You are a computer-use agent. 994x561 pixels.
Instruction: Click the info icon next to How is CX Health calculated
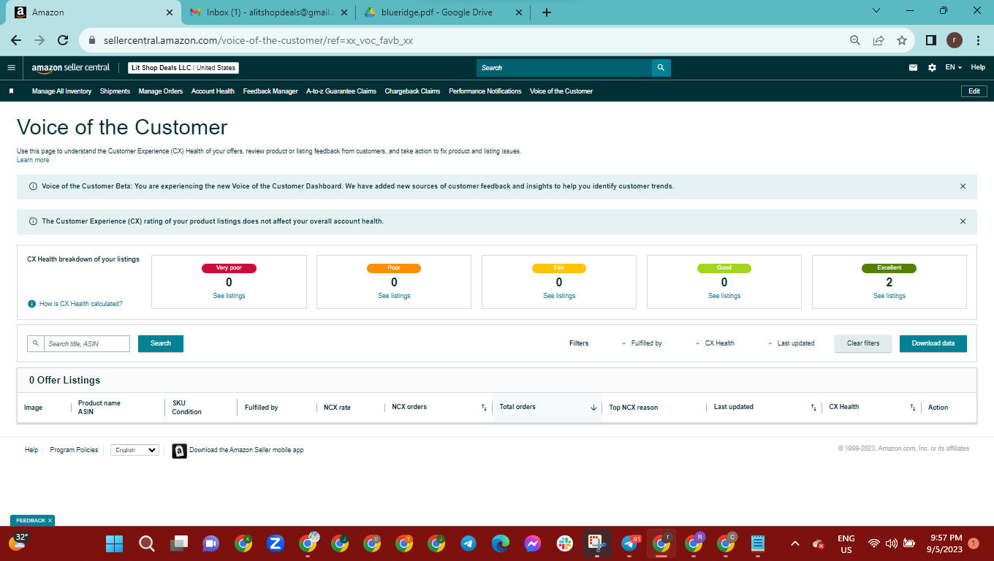(31, 304)
